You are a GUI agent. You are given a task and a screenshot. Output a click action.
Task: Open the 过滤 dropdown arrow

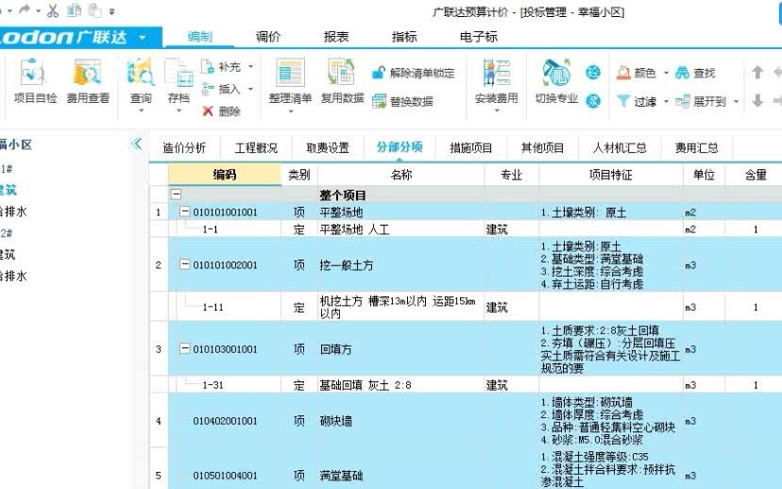pos(666,102)
